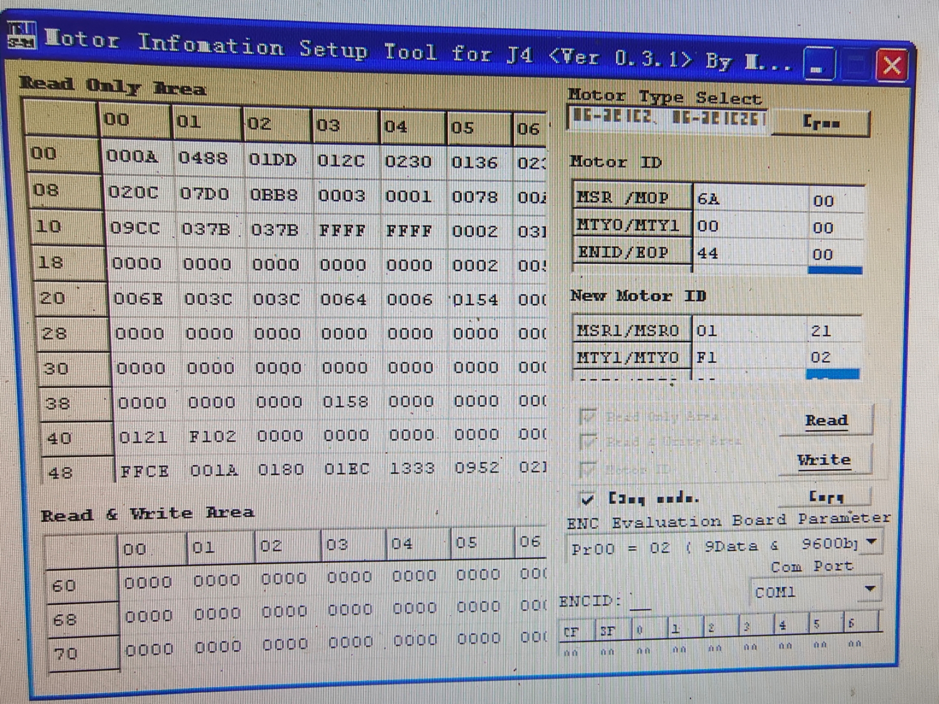
Task: Click the MTY0/MTY1 row label in Motor ID
Action: pos(632,224)
